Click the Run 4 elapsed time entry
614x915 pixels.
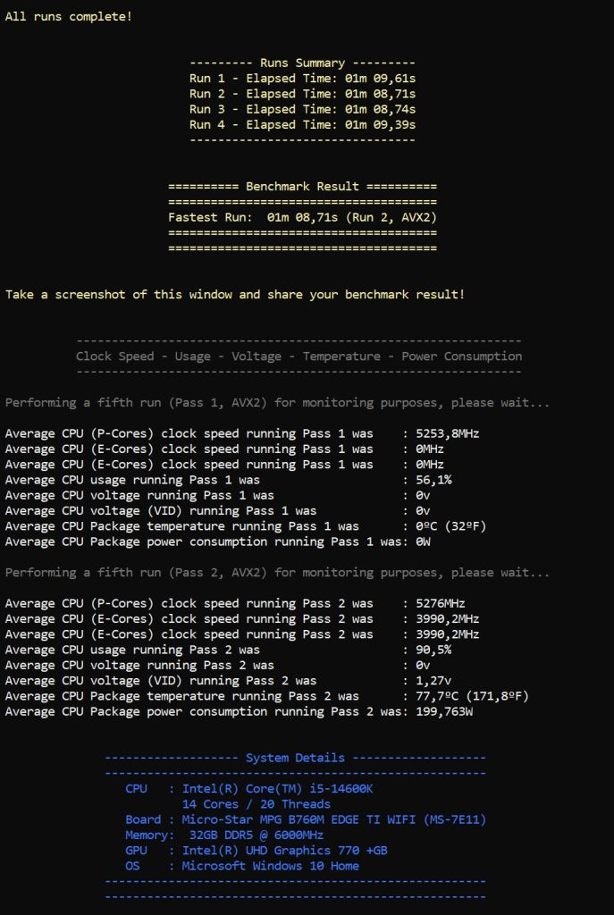click(302, 124)
